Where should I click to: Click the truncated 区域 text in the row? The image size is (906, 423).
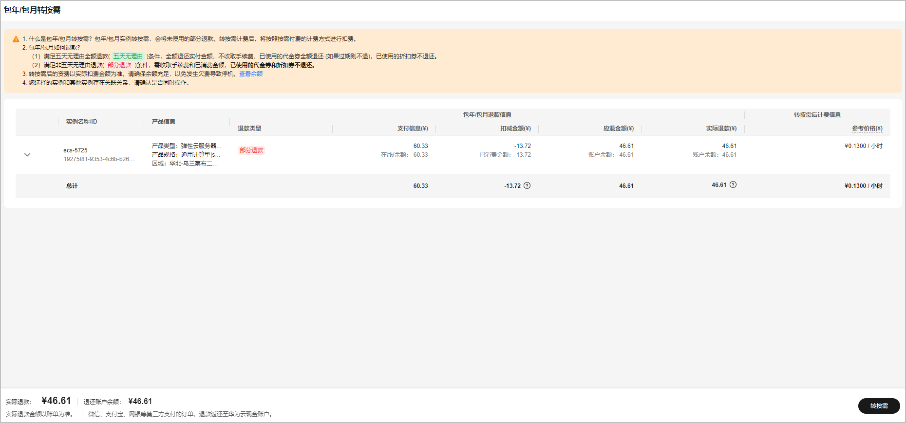click(x=185, y=164)
